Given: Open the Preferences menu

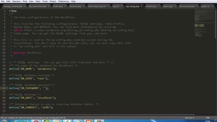Looking at the screenshot, I should pos(63,1).
